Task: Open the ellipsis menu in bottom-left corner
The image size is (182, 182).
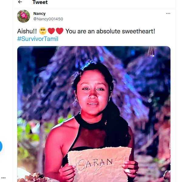Action: point(3,178)
